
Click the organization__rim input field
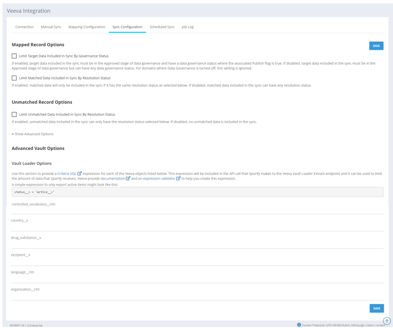[x=196, y=295]
